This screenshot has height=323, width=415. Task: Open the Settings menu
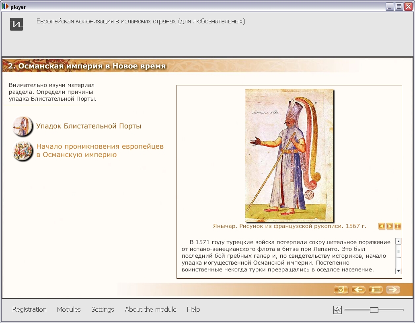point(103,309)
